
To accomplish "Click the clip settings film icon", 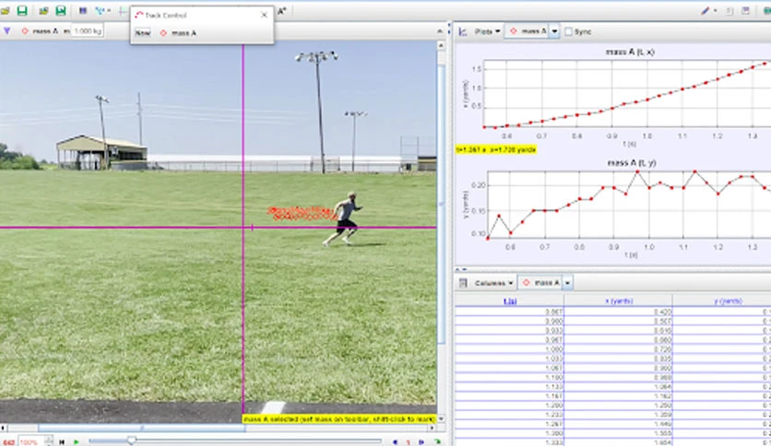I will [83, 10].
